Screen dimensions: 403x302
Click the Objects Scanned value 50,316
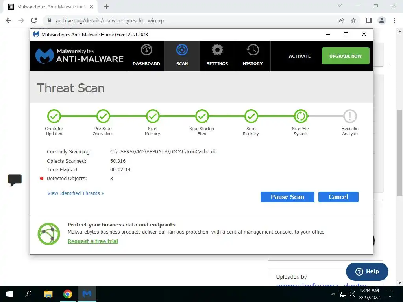[118, 161]
